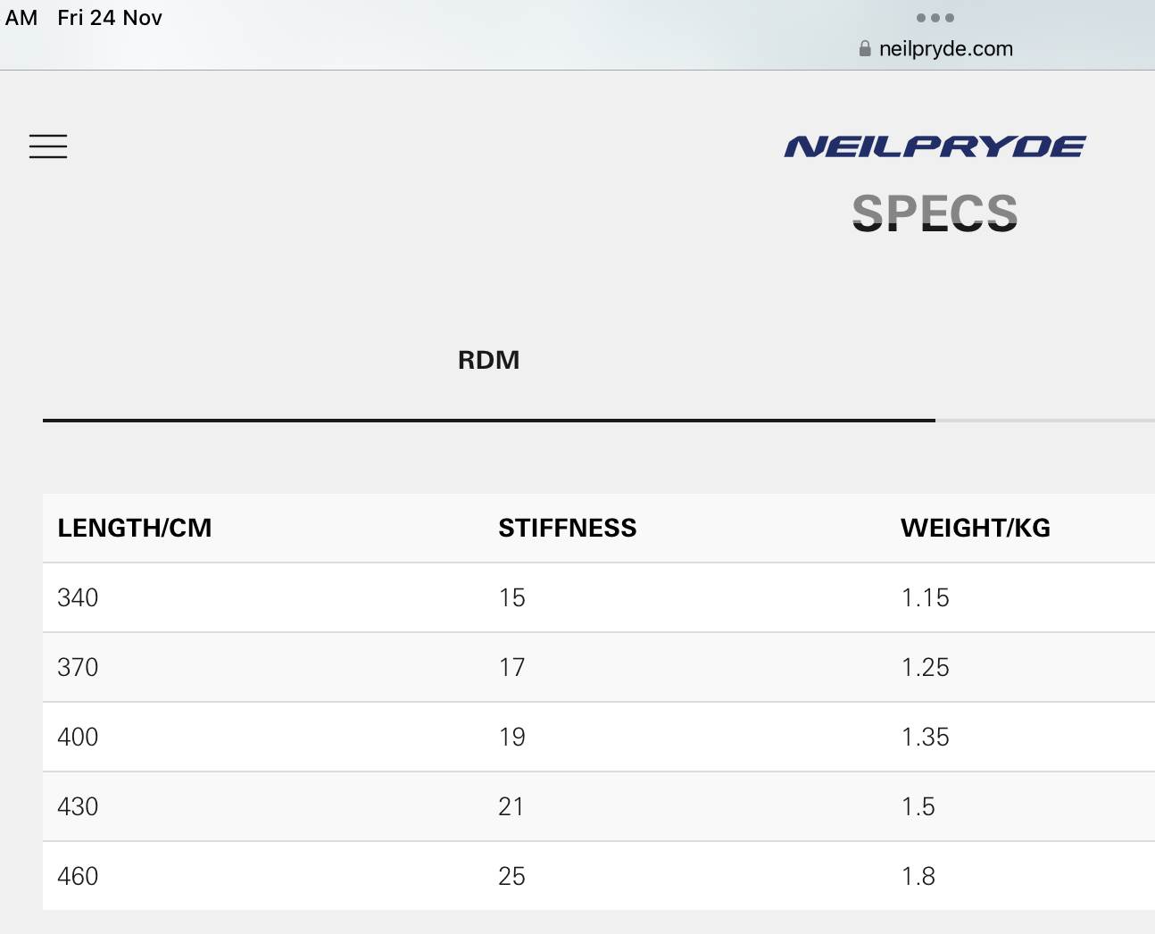
Task: Select the neilpryde.com address field
Action: (x=945, y=49)
